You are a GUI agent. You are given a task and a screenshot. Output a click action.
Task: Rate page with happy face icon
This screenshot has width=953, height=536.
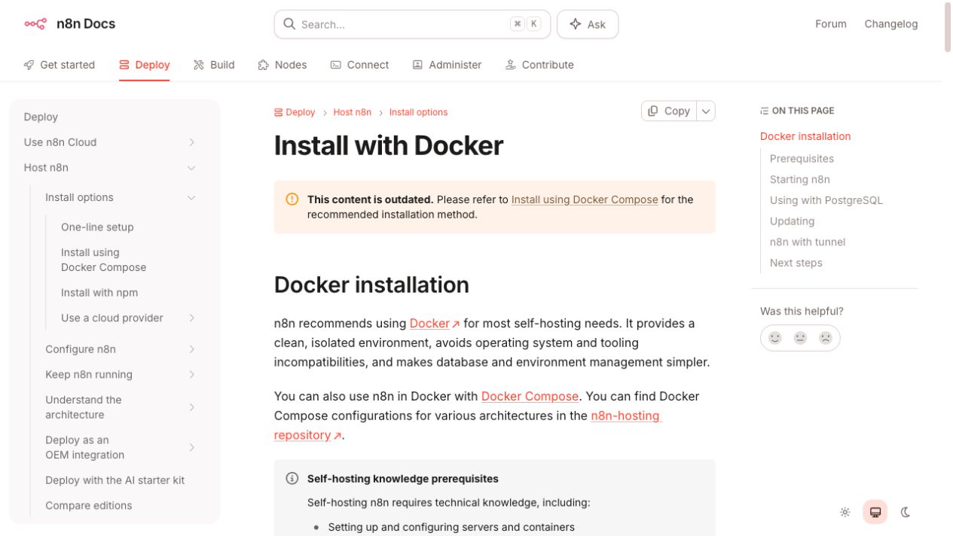click(x=775, y=338)
